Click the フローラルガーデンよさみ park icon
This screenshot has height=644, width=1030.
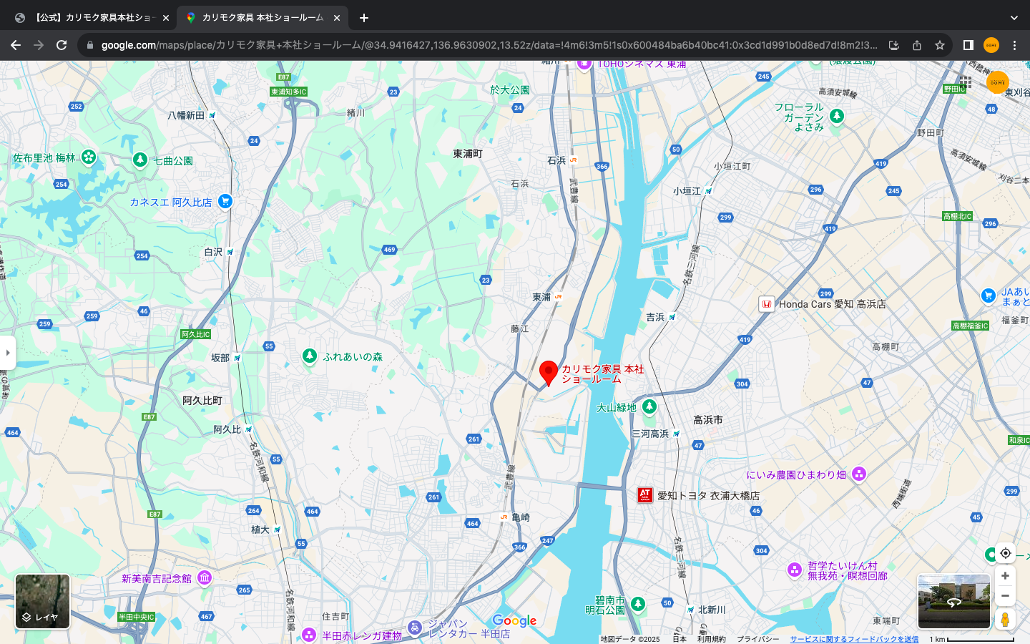[837, 116]
